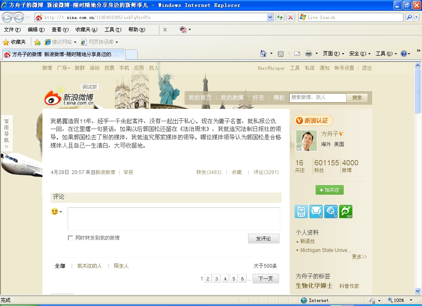This screenshot has width=422, height=306.
Task: Go to comments page 2
Action: click(208, 278)
